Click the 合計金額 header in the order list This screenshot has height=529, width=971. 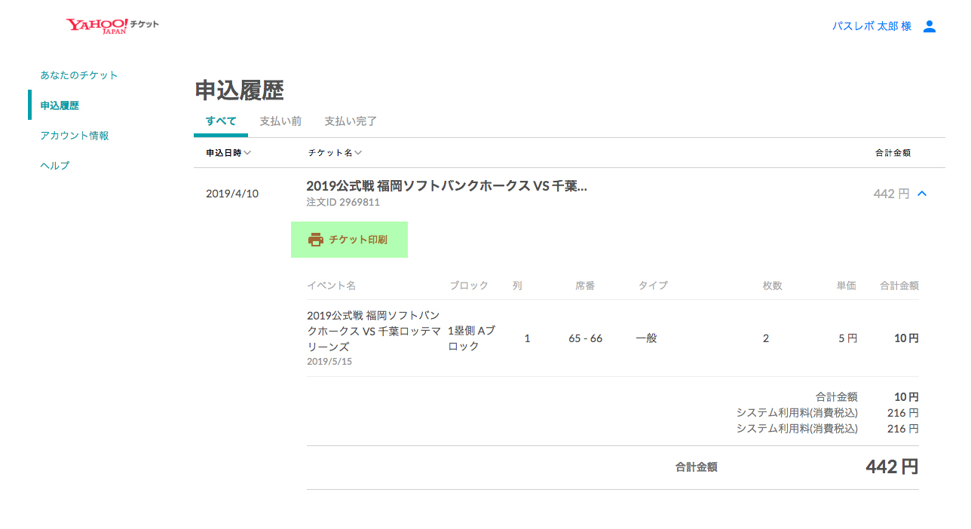(x=893, y=153)
